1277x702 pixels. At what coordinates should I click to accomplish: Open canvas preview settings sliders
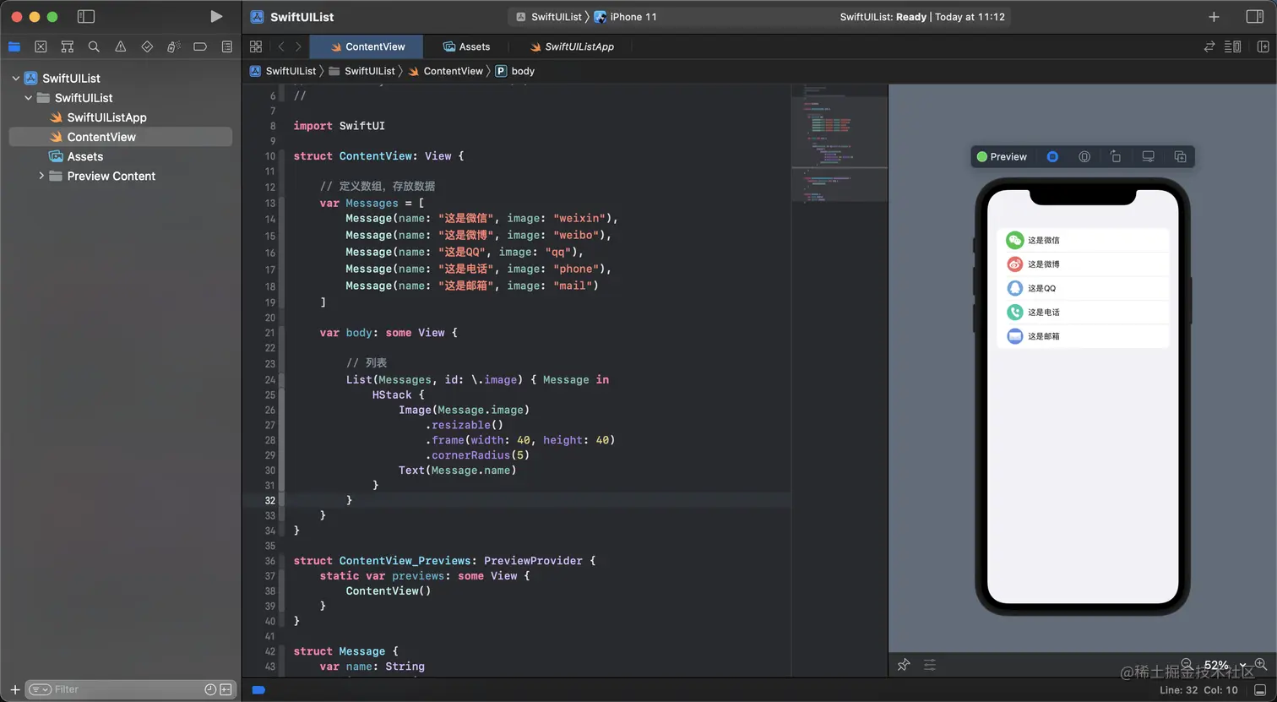tap(930, 665)
